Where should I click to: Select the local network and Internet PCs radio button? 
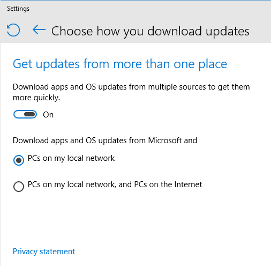(x=19, y=187)
